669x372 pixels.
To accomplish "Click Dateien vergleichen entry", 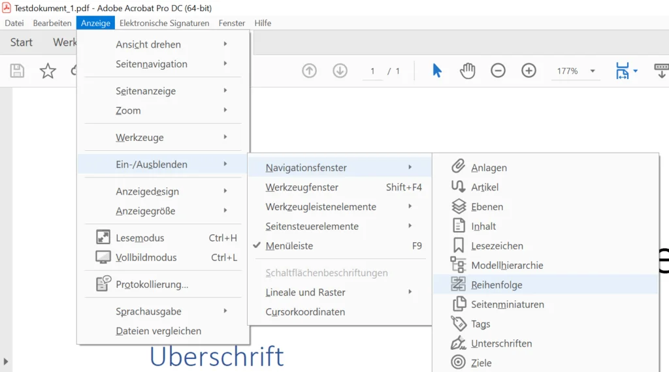I will click(159, 331).
